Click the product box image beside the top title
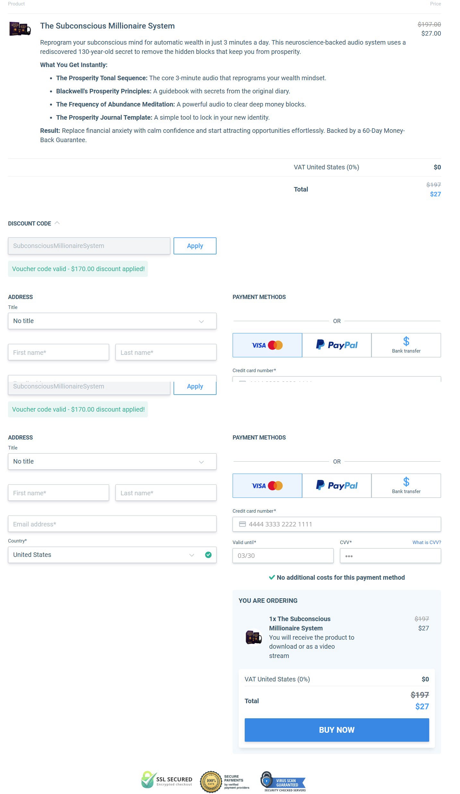Screen dimensions: 460x794 (20, 29)
